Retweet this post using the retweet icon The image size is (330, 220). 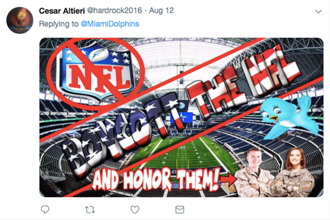pos(90,210)
